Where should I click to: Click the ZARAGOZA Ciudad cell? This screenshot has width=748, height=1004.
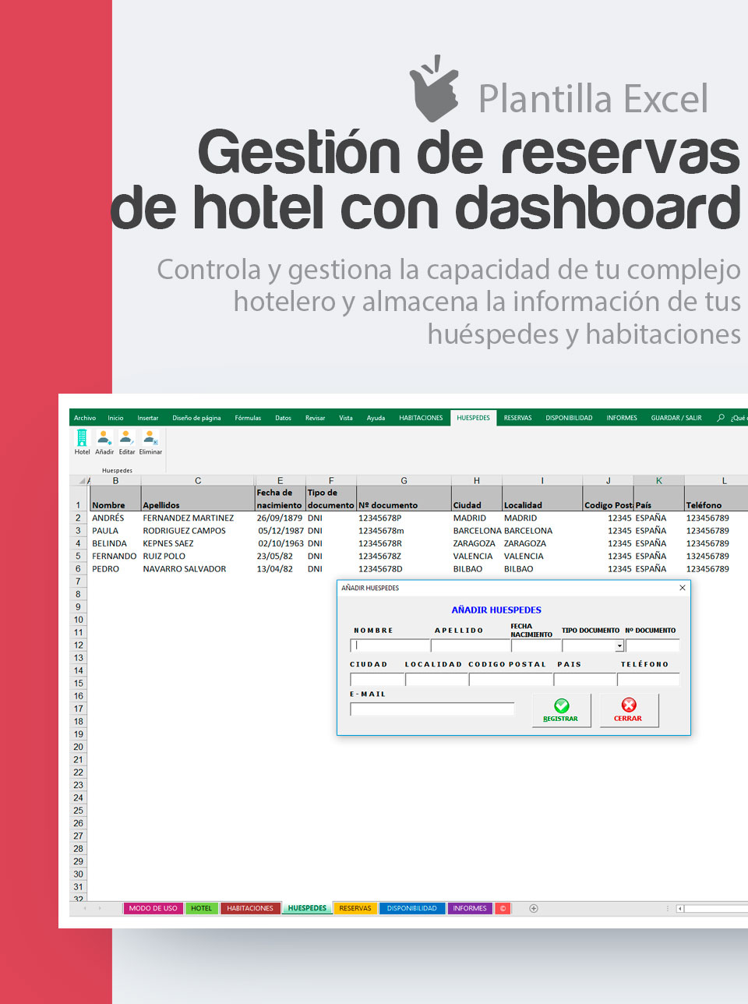coord(476,543)
